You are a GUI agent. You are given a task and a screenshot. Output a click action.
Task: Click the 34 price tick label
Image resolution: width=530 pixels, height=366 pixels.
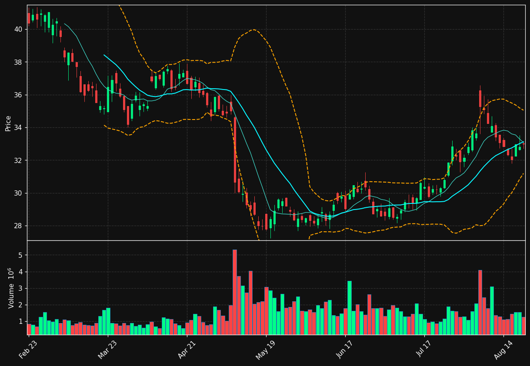point(18,128)
